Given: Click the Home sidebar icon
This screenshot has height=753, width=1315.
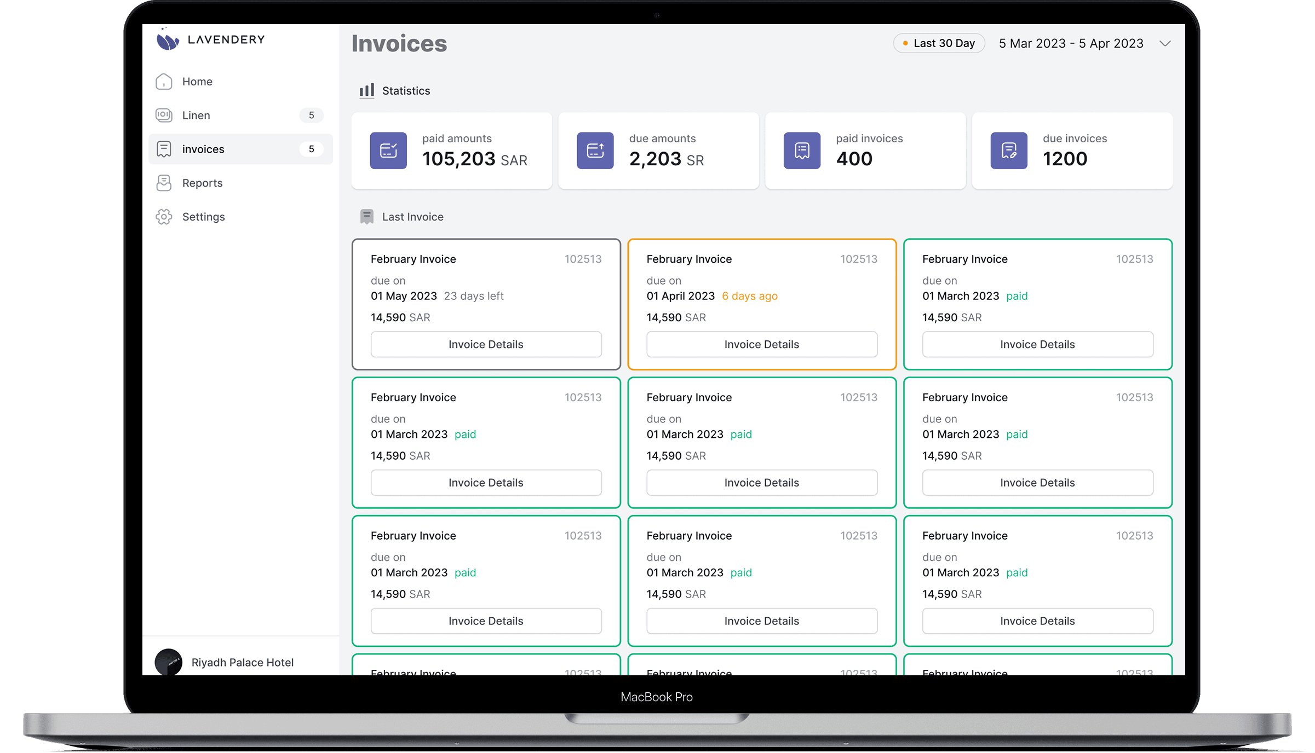Looking at the screenshot, I should (x=164, y=82).
